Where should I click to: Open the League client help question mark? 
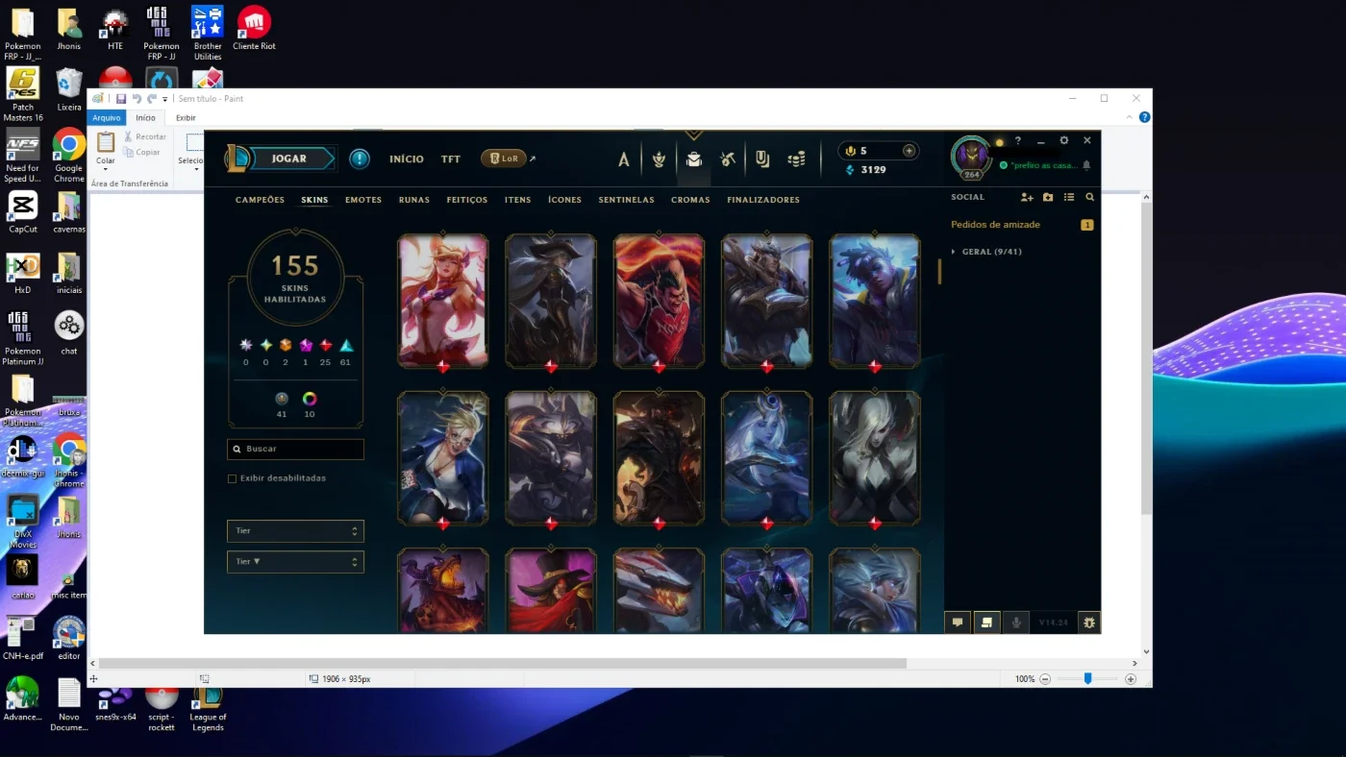tap(1018, 141)
